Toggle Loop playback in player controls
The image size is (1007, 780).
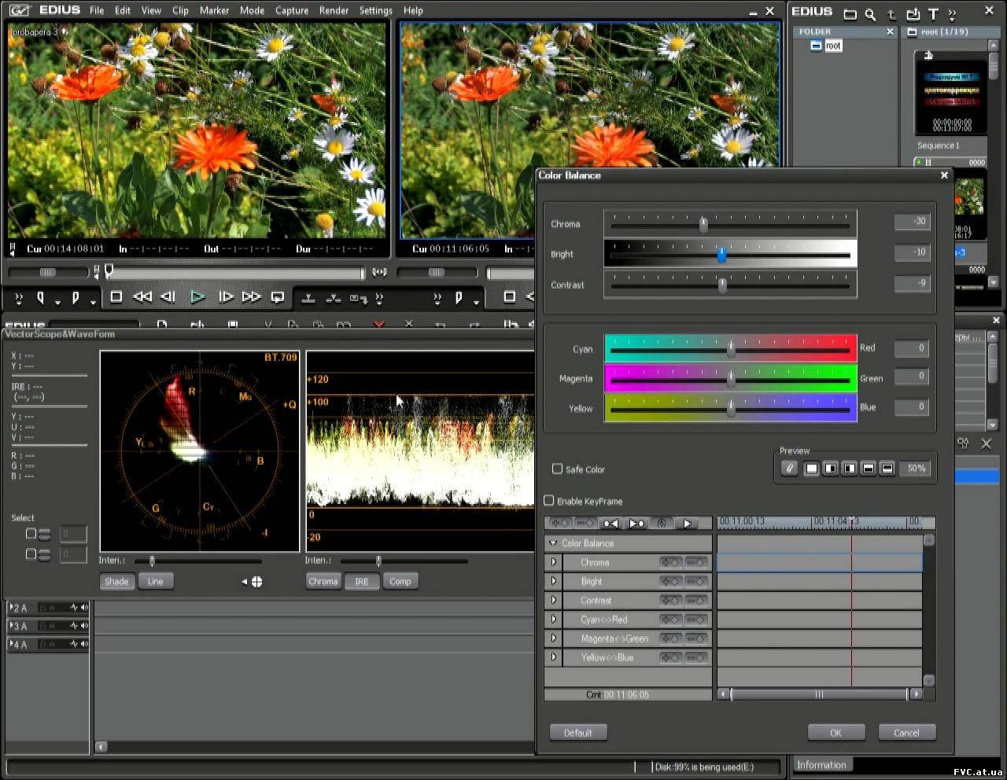coord(278,297)
